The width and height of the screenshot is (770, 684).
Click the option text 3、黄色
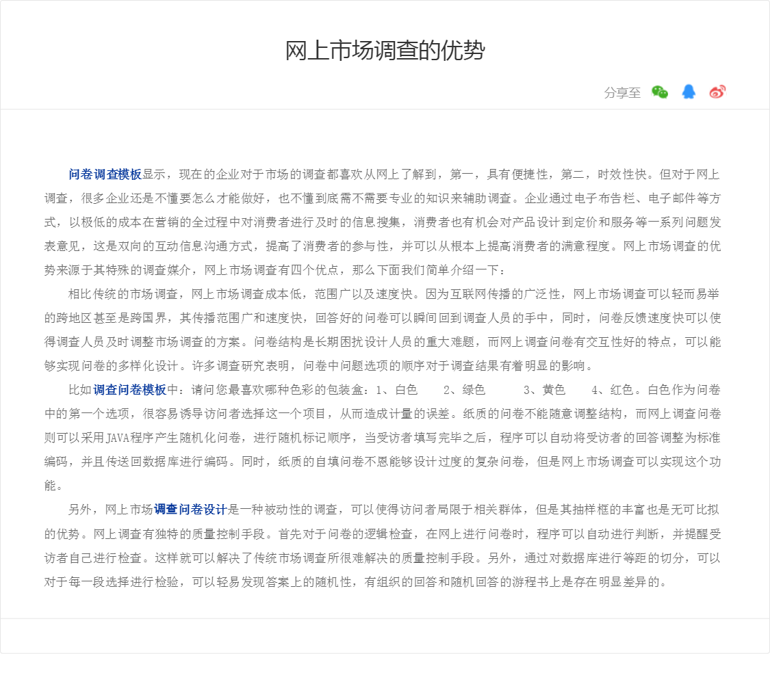click(x=544, y=390)
